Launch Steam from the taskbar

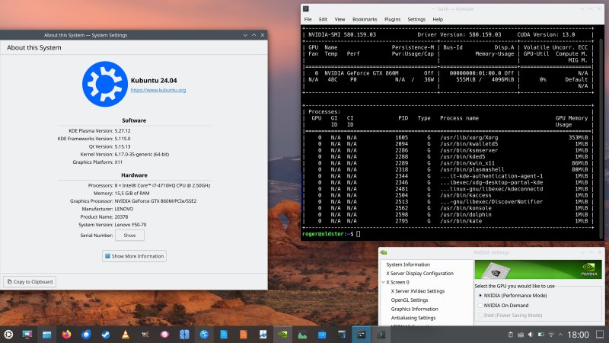tap(106, 335)
